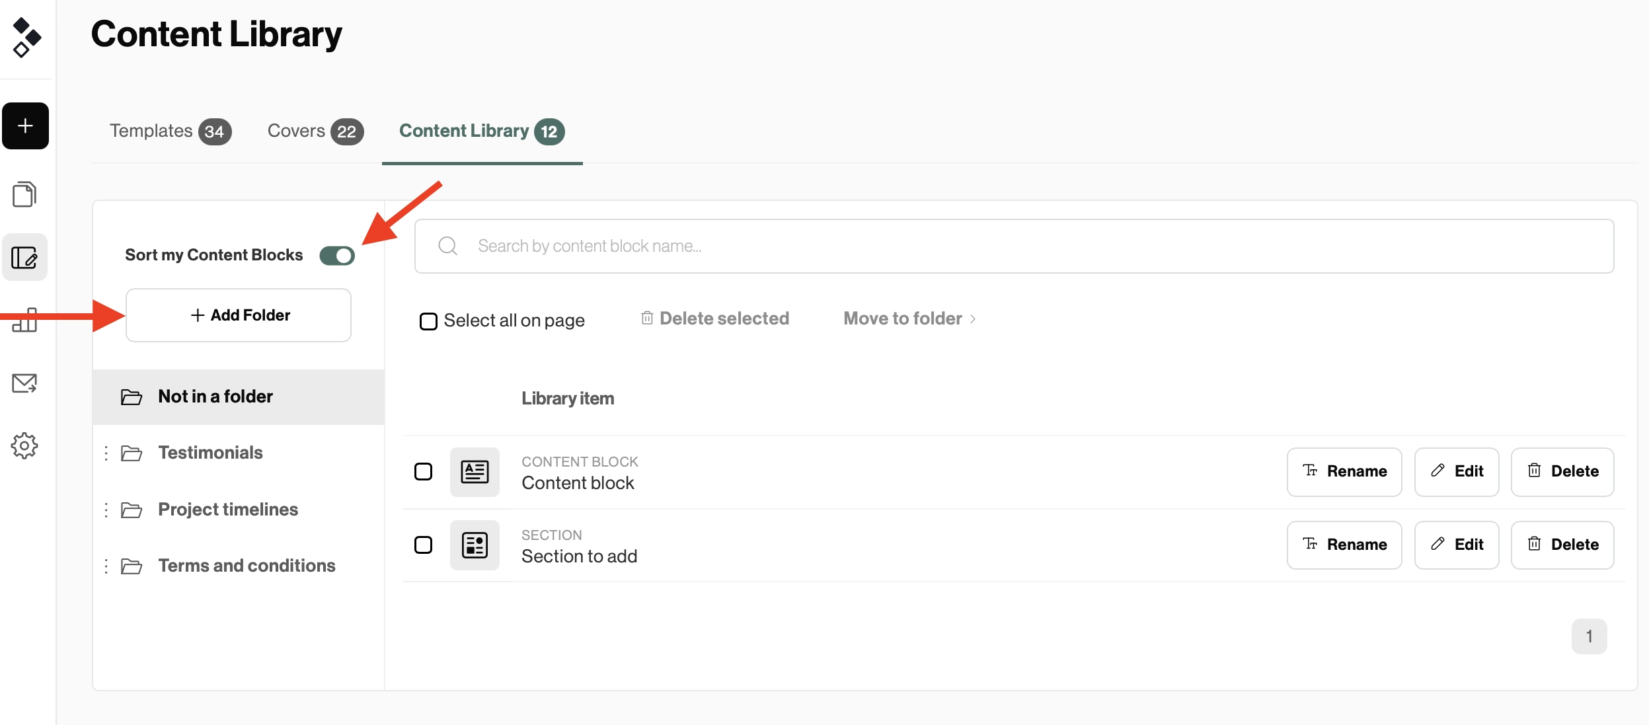
Task: Open emails using the envelope sidebar icon
Action: click(25, 383)
